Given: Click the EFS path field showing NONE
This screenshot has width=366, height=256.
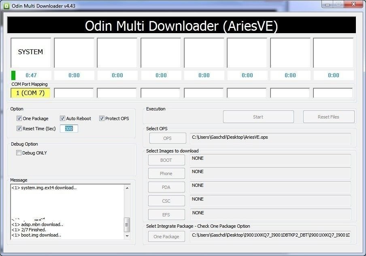Looking at the screenshot, I should 270,215.
